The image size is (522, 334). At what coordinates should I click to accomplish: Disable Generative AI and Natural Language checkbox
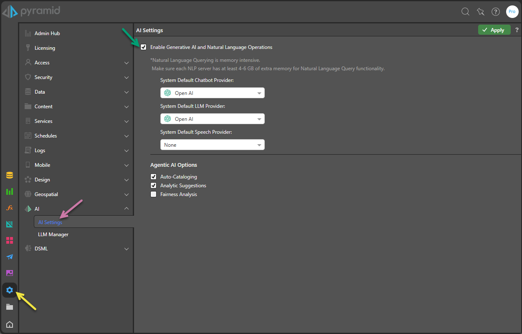click(144, 47)
